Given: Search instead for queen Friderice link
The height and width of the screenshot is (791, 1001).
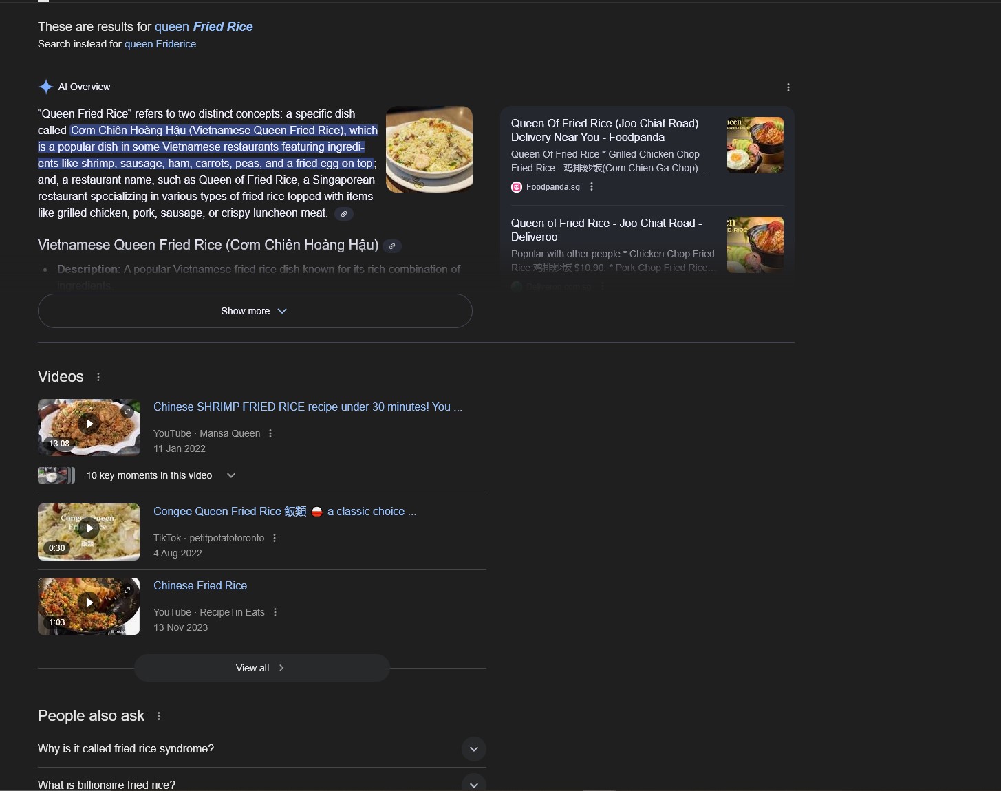Looking at the screenshot, I should coord(160,44).
